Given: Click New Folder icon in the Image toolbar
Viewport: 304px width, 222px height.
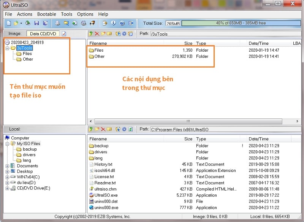Looking at the screenshot, I should [x=103, y=34].
